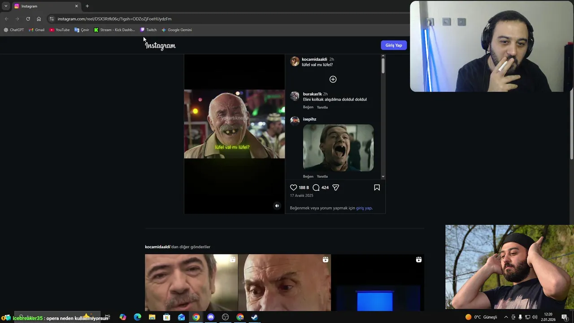This screenshot has width=574, height=323.
Task: Click Yanıtla under burakas1k comment
Action: tap(322, 107)
